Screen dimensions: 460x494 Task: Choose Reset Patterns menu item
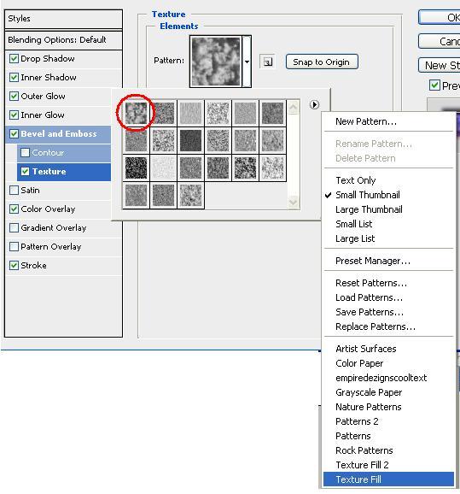tap(389, 283)
